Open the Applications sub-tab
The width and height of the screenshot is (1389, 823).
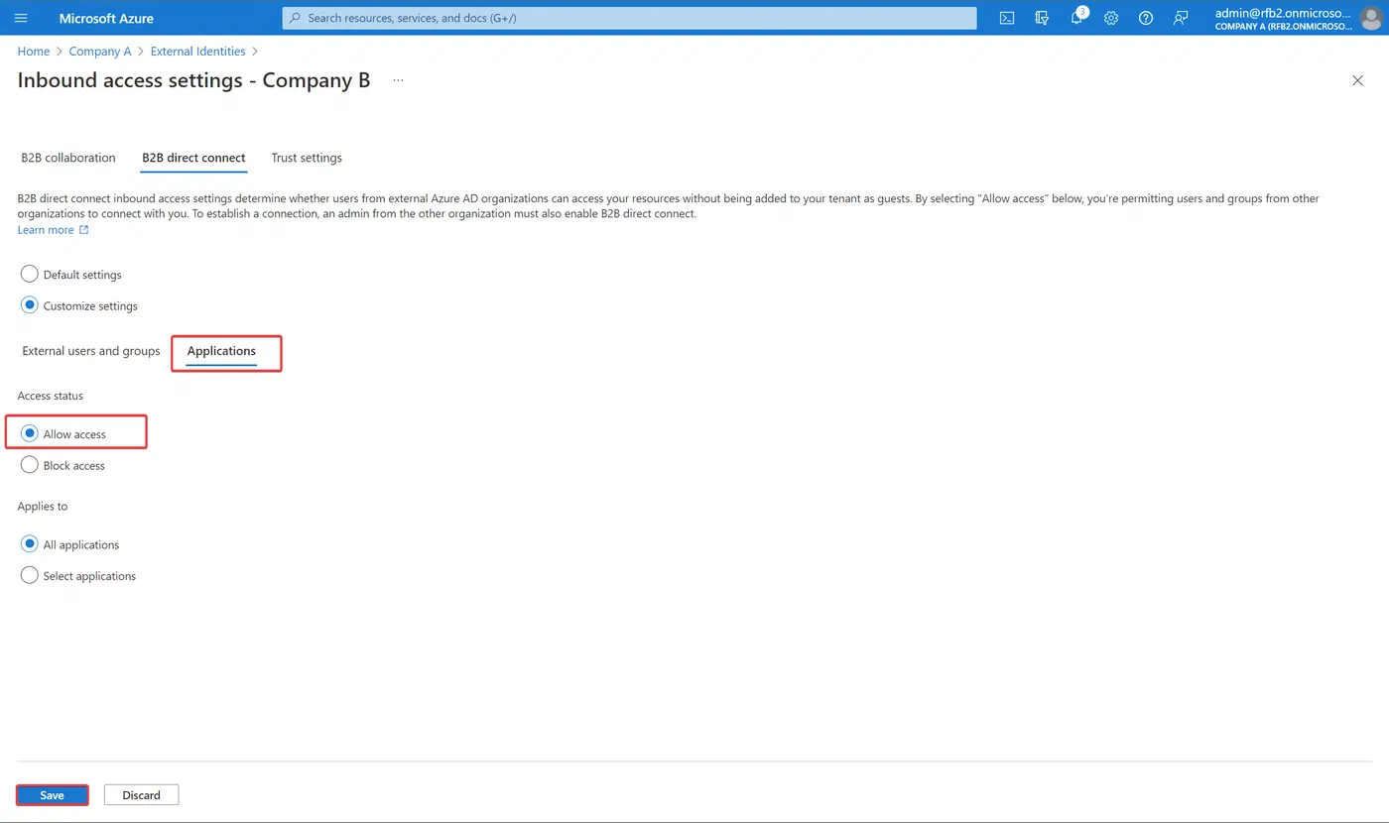pyautogui.click(x=221, y=351)
